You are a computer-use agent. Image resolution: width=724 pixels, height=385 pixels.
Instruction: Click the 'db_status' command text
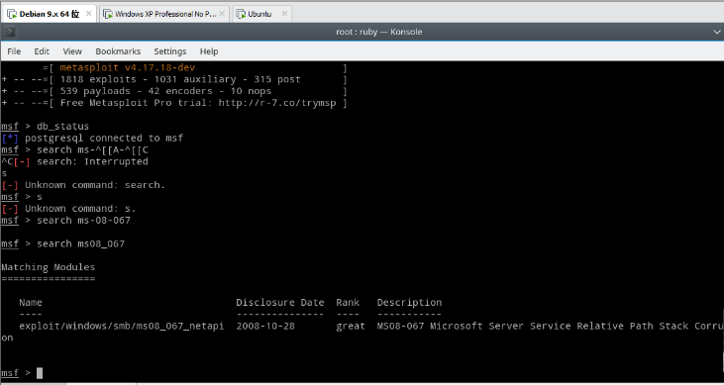pyautogui.click(x=62, y=126)
